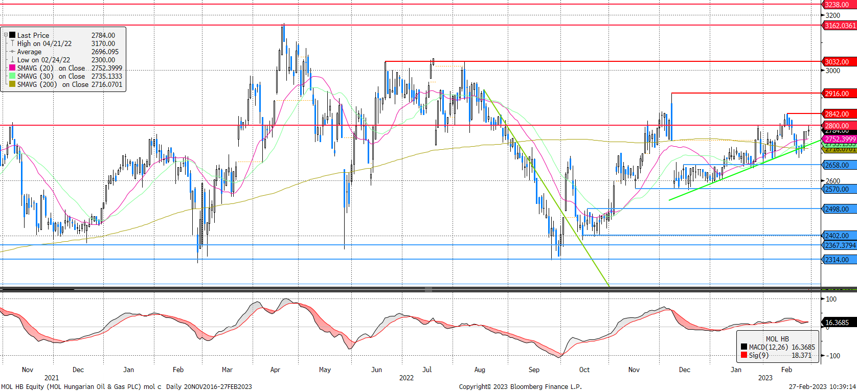Click the blue 2367.3794 support level tag
The height and width of the screenshot is (391, 857).
[x=840, y=245]
